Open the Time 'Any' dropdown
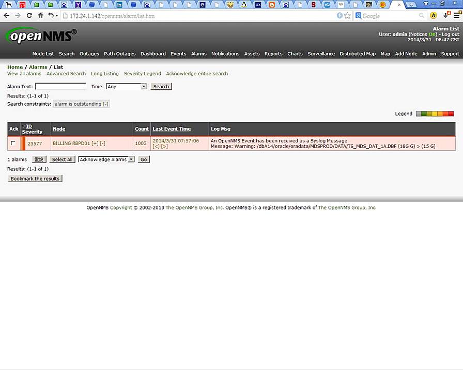 (127, 86)
